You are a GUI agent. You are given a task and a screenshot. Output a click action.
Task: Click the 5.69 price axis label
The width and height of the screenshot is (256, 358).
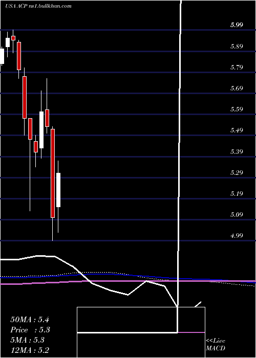pos(237,88)
